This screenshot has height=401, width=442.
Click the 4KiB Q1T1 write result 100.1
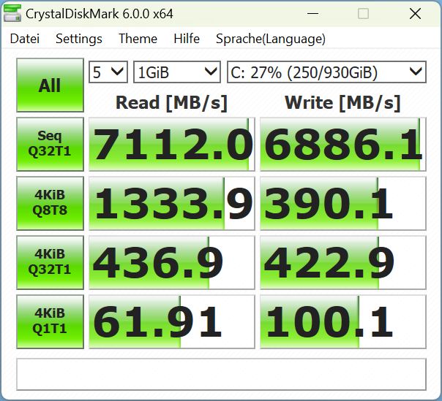(x=343, y=321)
